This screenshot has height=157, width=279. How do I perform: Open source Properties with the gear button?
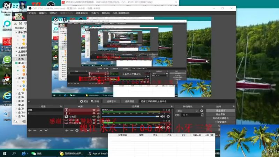pos(84,101)
